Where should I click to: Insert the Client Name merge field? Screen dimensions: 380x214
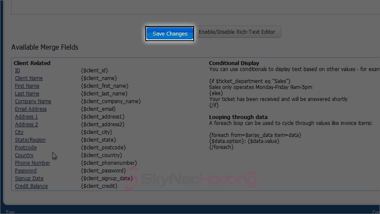pyautogui.click(x=29, y=78)
